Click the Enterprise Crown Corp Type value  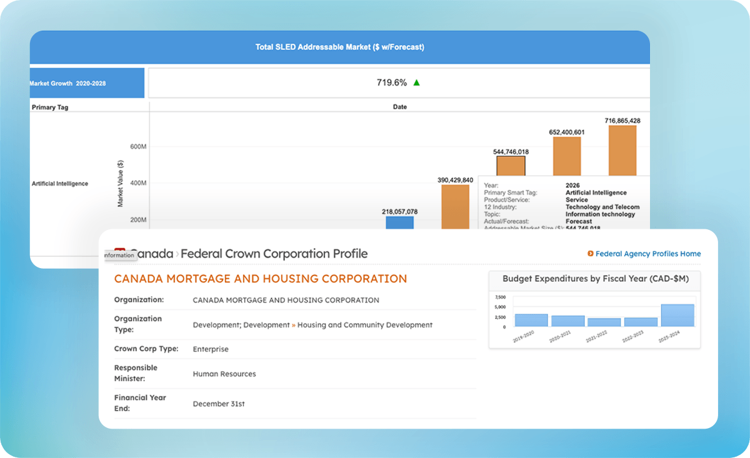[x=211, y=349]
